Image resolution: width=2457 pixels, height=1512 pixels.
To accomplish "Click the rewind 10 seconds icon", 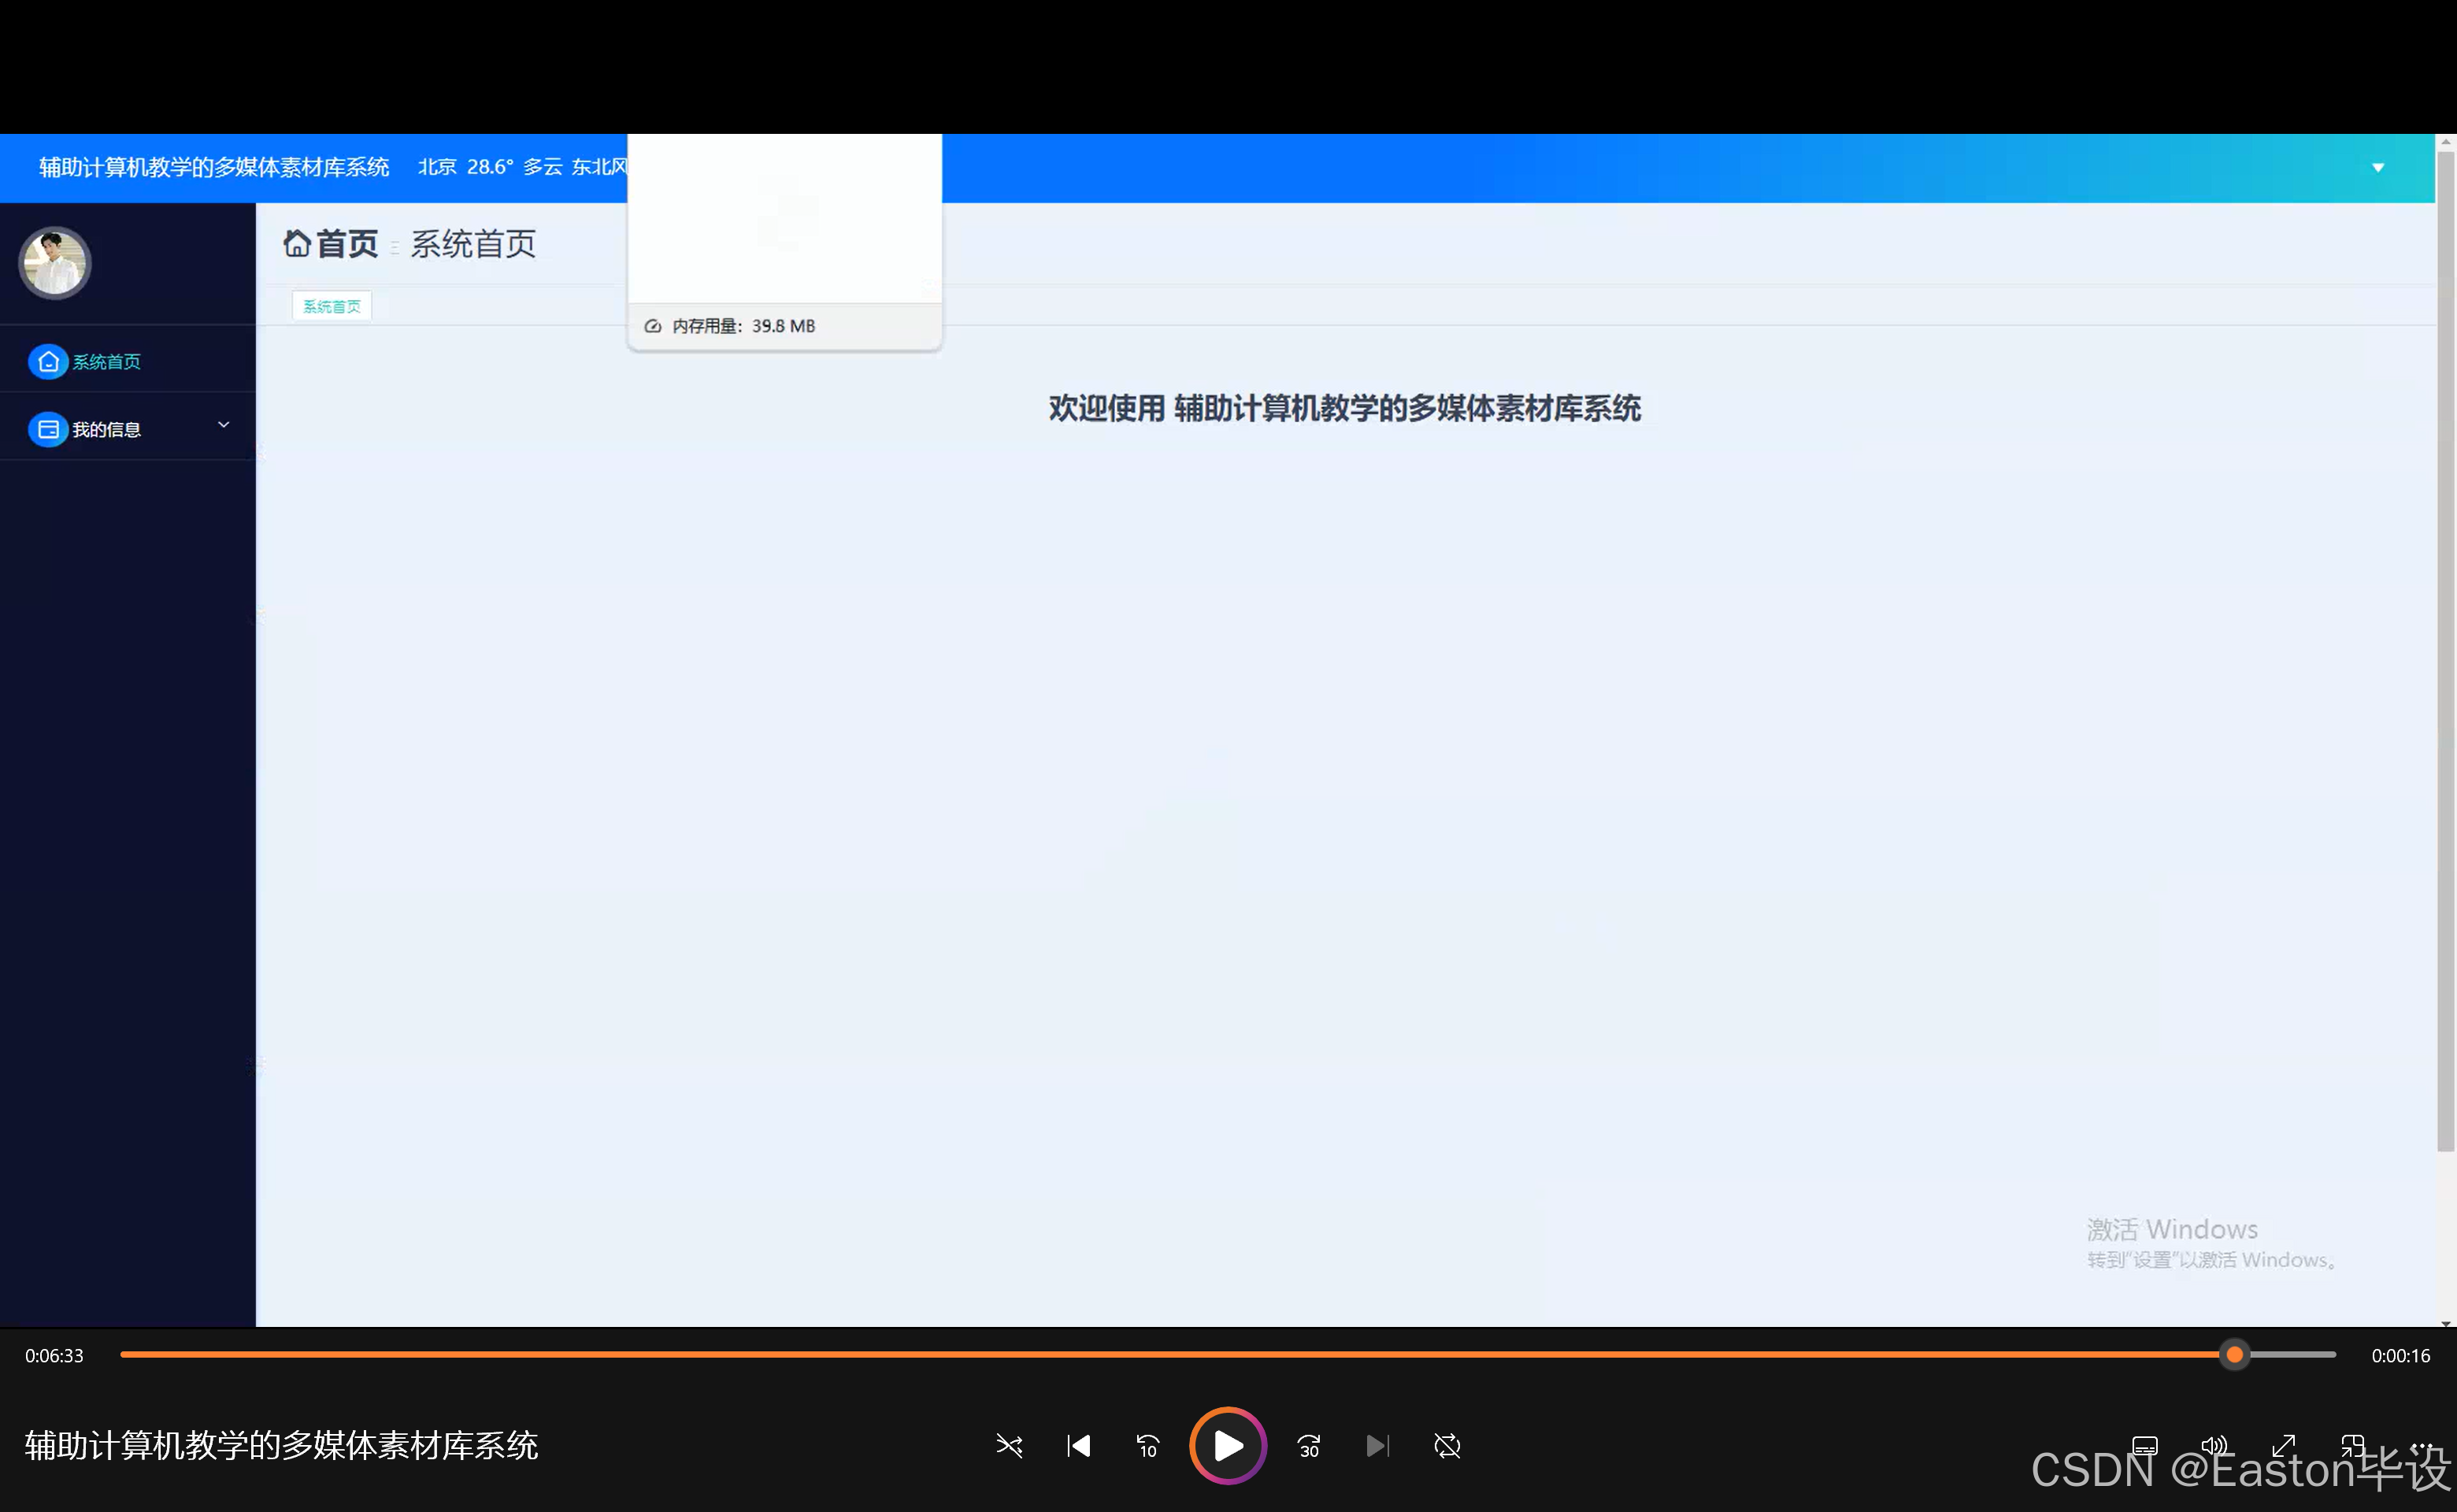I will [x=1147, y=1446].
